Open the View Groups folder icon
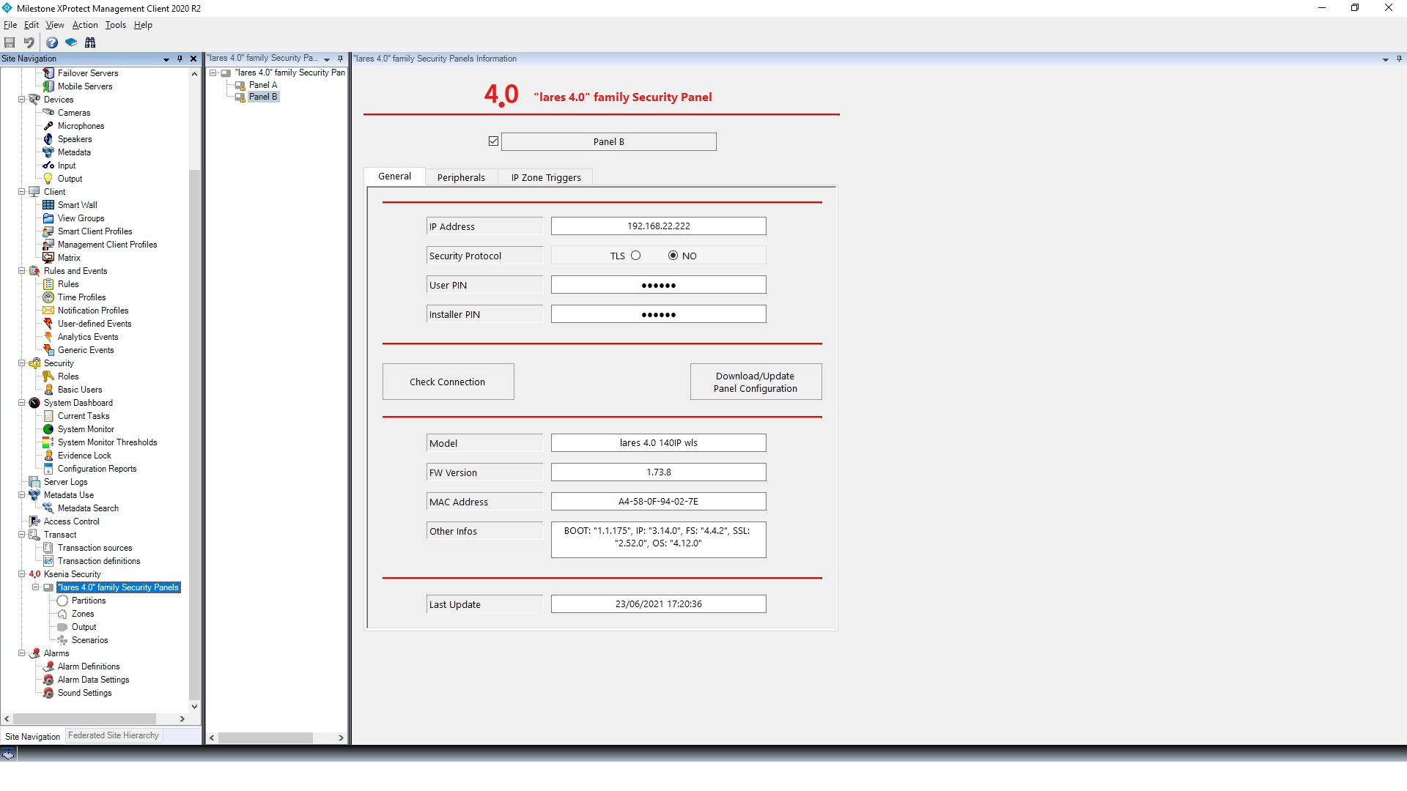Screen dimensions: 1407x791 click(x=48, y=218)
